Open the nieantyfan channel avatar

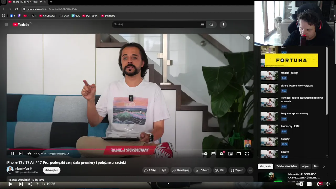[x=10, y=170]
